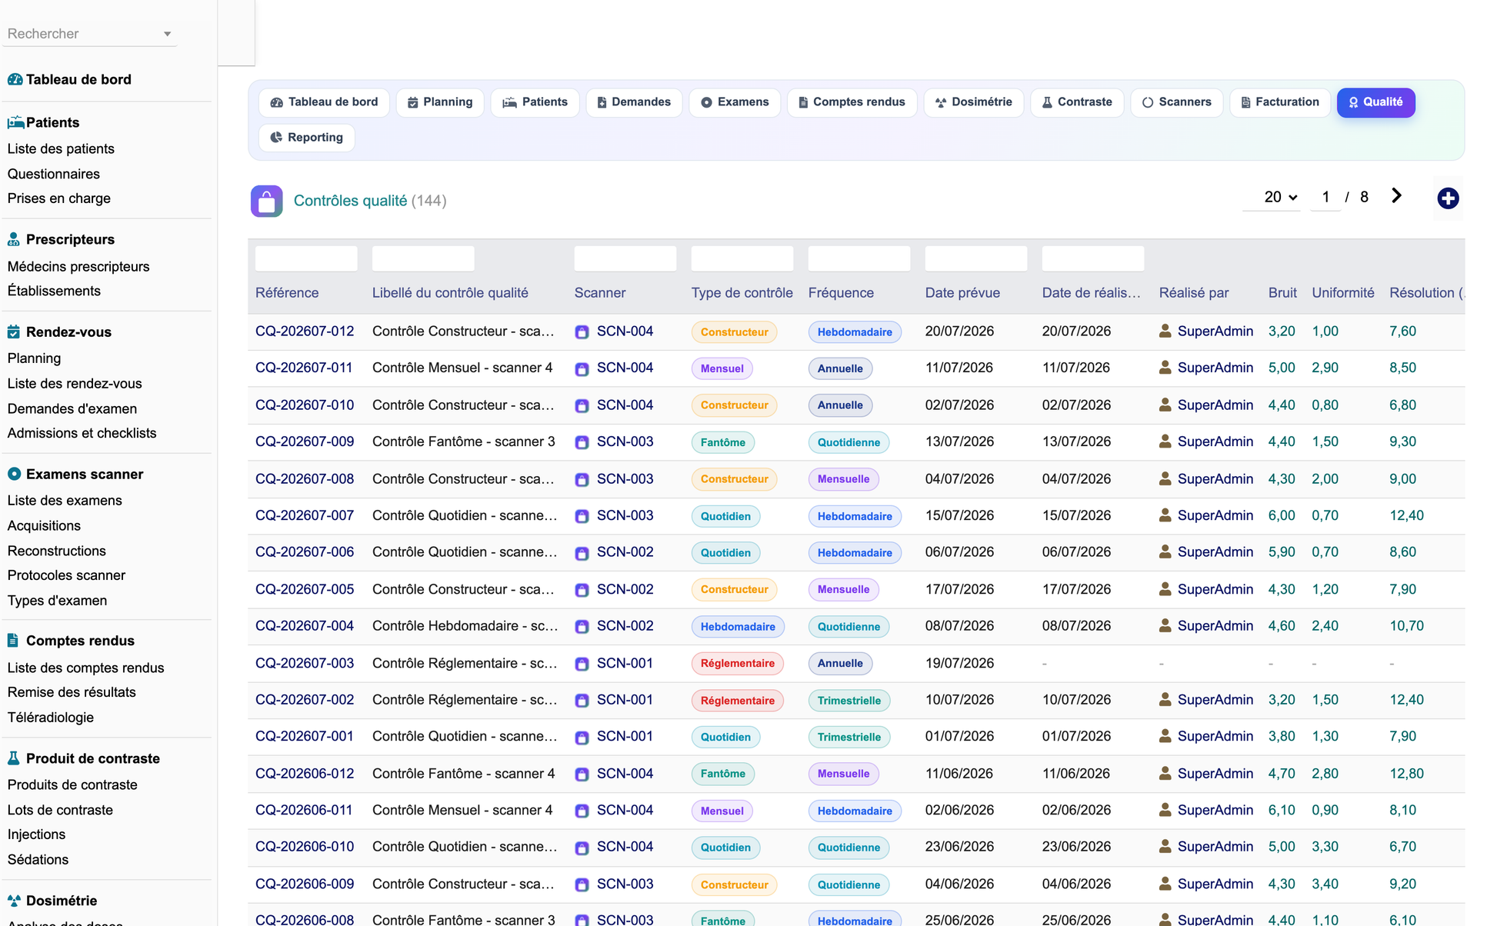Switch to the Demandes tab
Image resolution: width=1497 pixels, height=926 pixels.
(634, 102)
